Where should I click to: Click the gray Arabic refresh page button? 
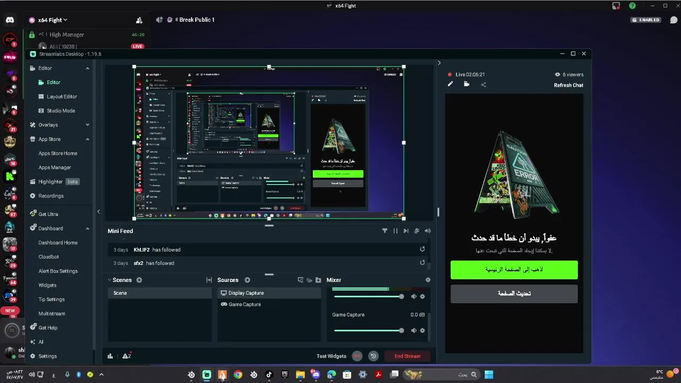click(514, 294)
